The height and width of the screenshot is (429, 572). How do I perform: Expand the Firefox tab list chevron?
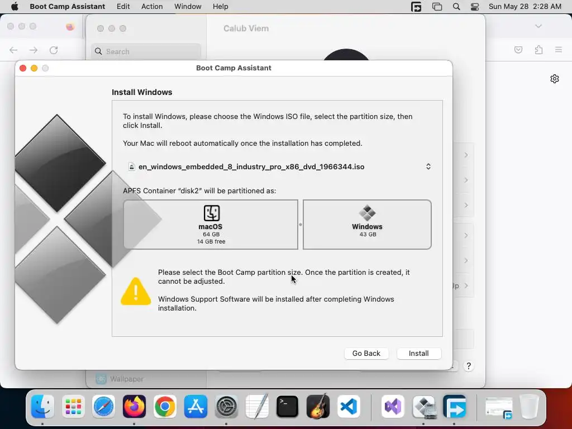tap(538, 26)
